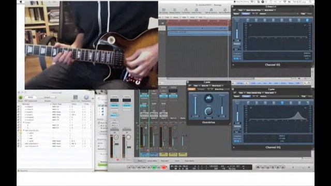Switch to the Sample Editor tab
The image size is (331, 186).
(152, 161)
